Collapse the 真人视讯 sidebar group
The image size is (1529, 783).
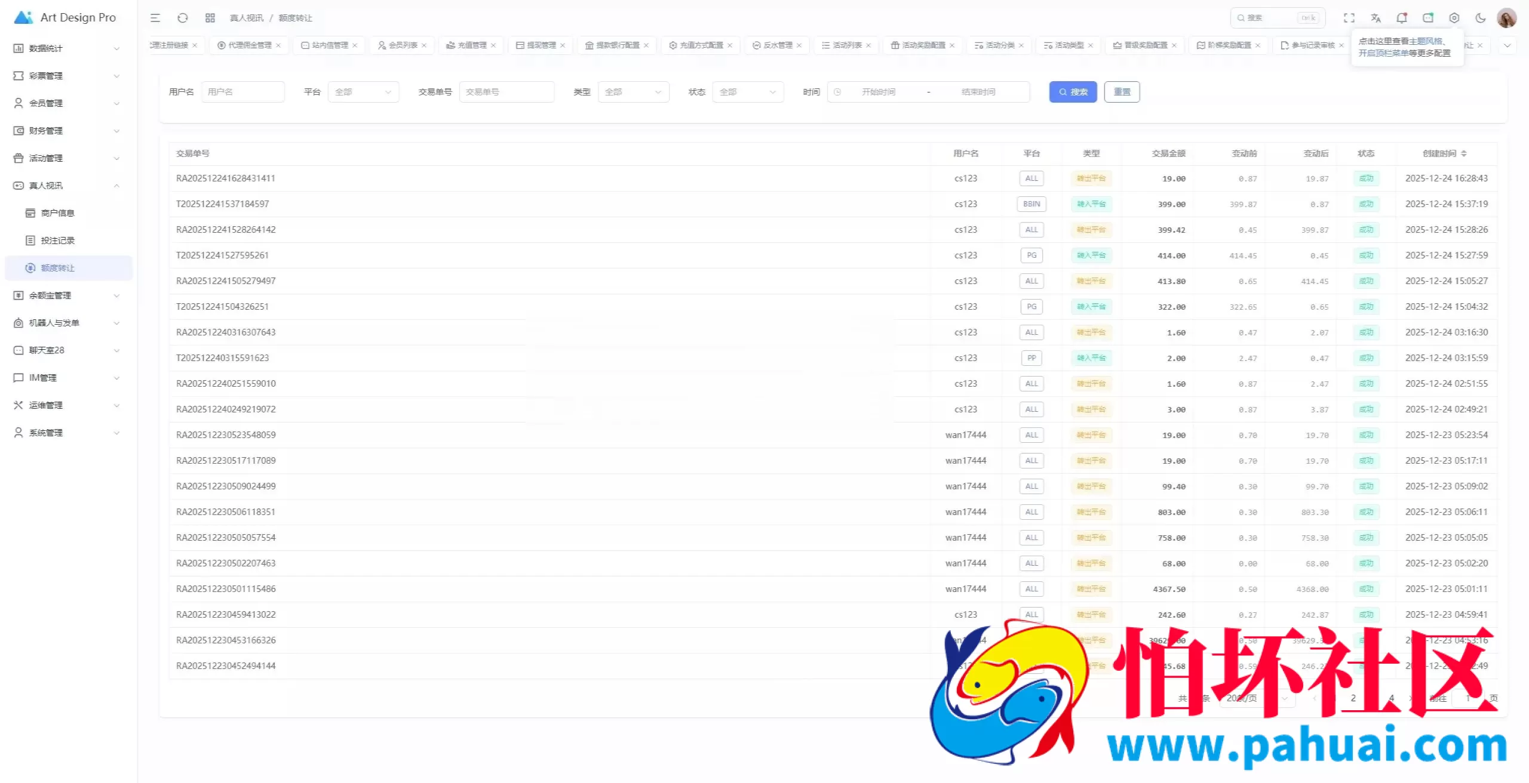[68, 186]
